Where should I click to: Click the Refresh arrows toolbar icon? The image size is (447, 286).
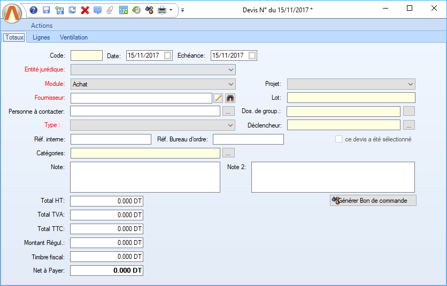point(72,10)
